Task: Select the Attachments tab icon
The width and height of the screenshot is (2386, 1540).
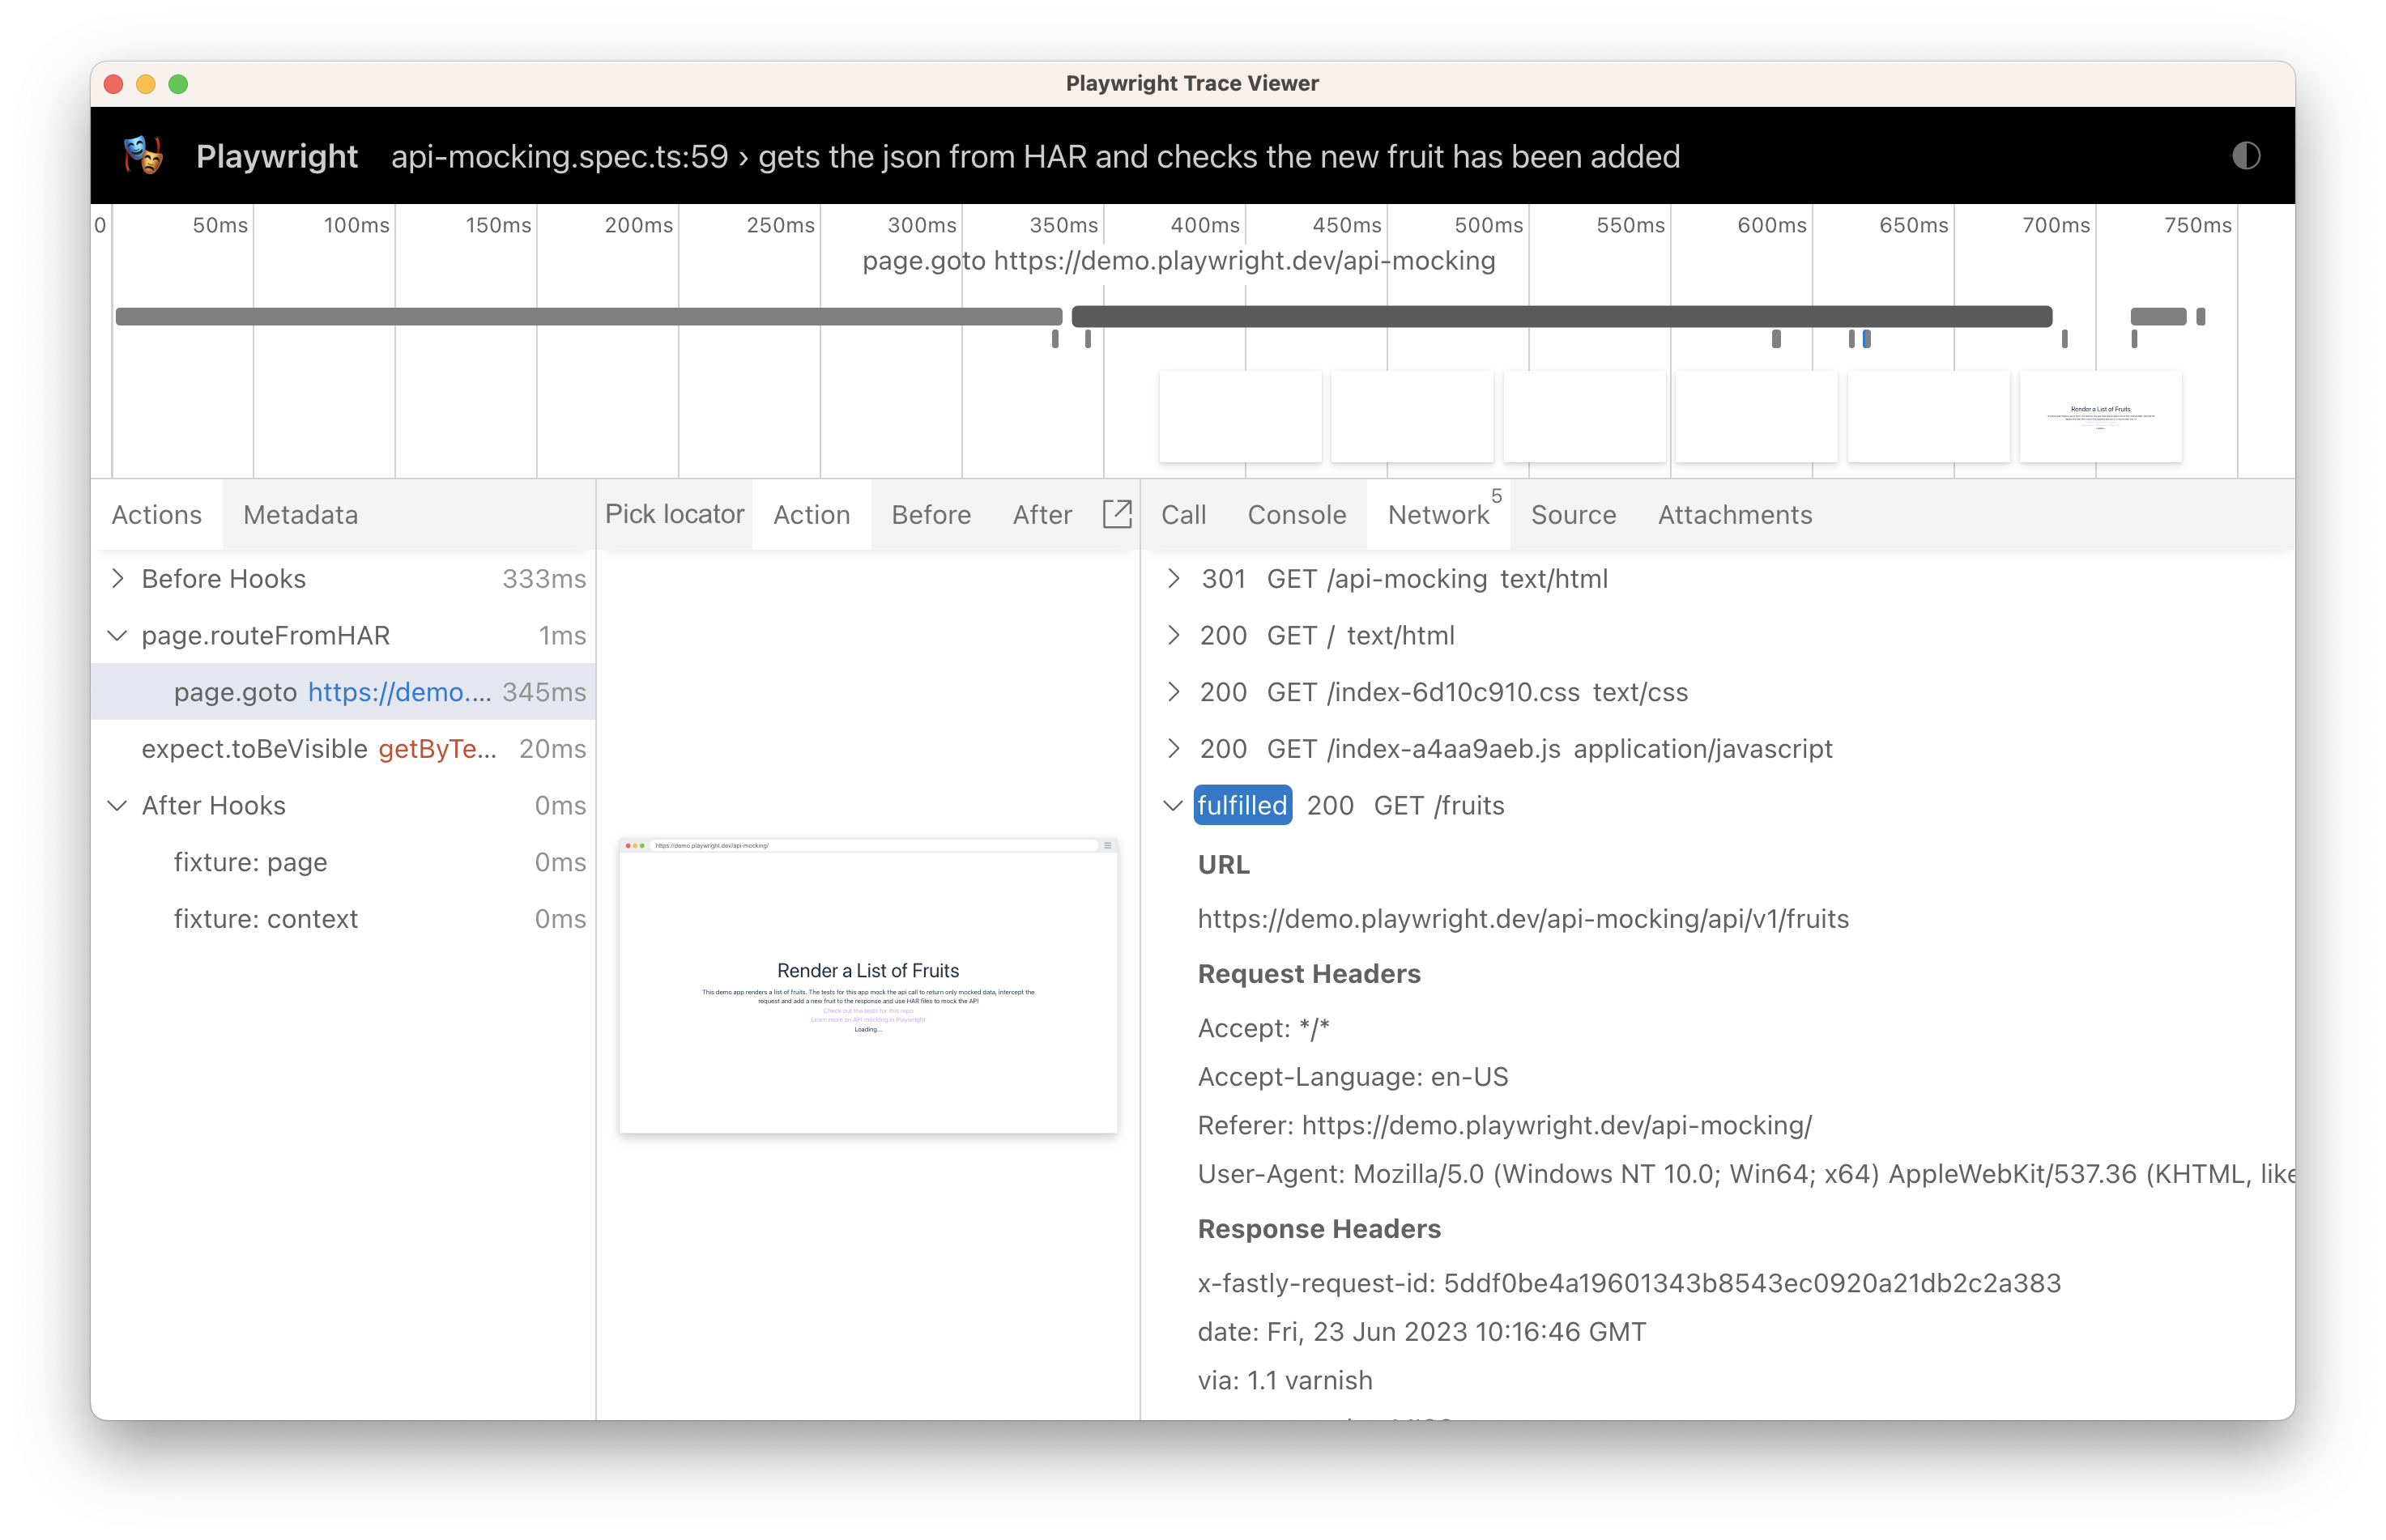Action: point(1732,514)
